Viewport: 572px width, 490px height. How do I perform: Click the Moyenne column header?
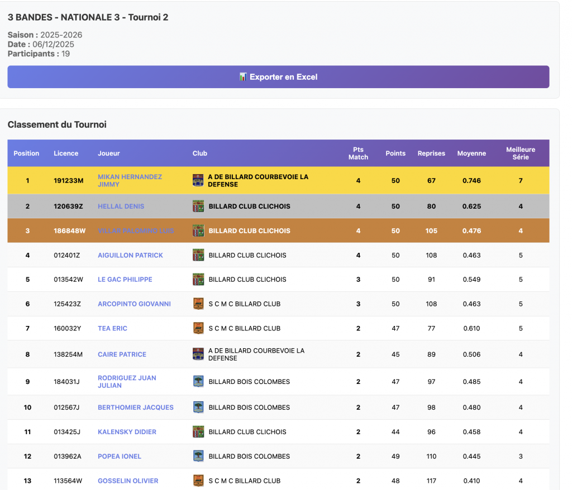(x=471, y=153)
